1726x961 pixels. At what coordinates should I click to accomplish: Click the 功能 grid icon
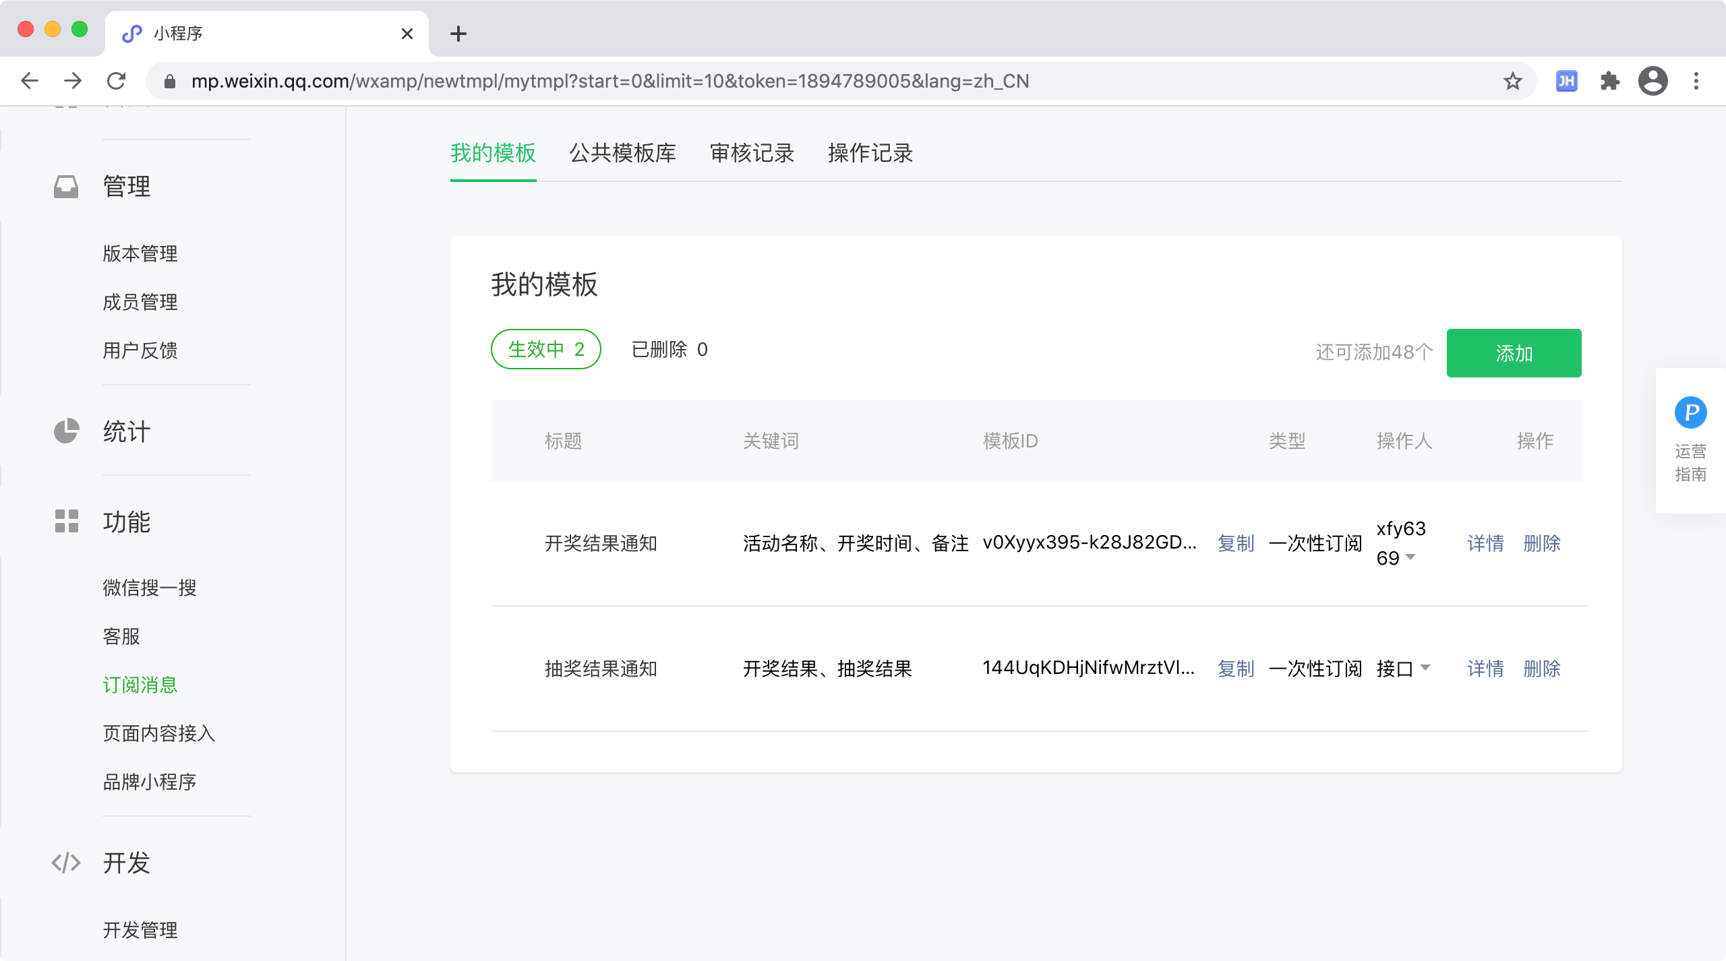[66, 522]
